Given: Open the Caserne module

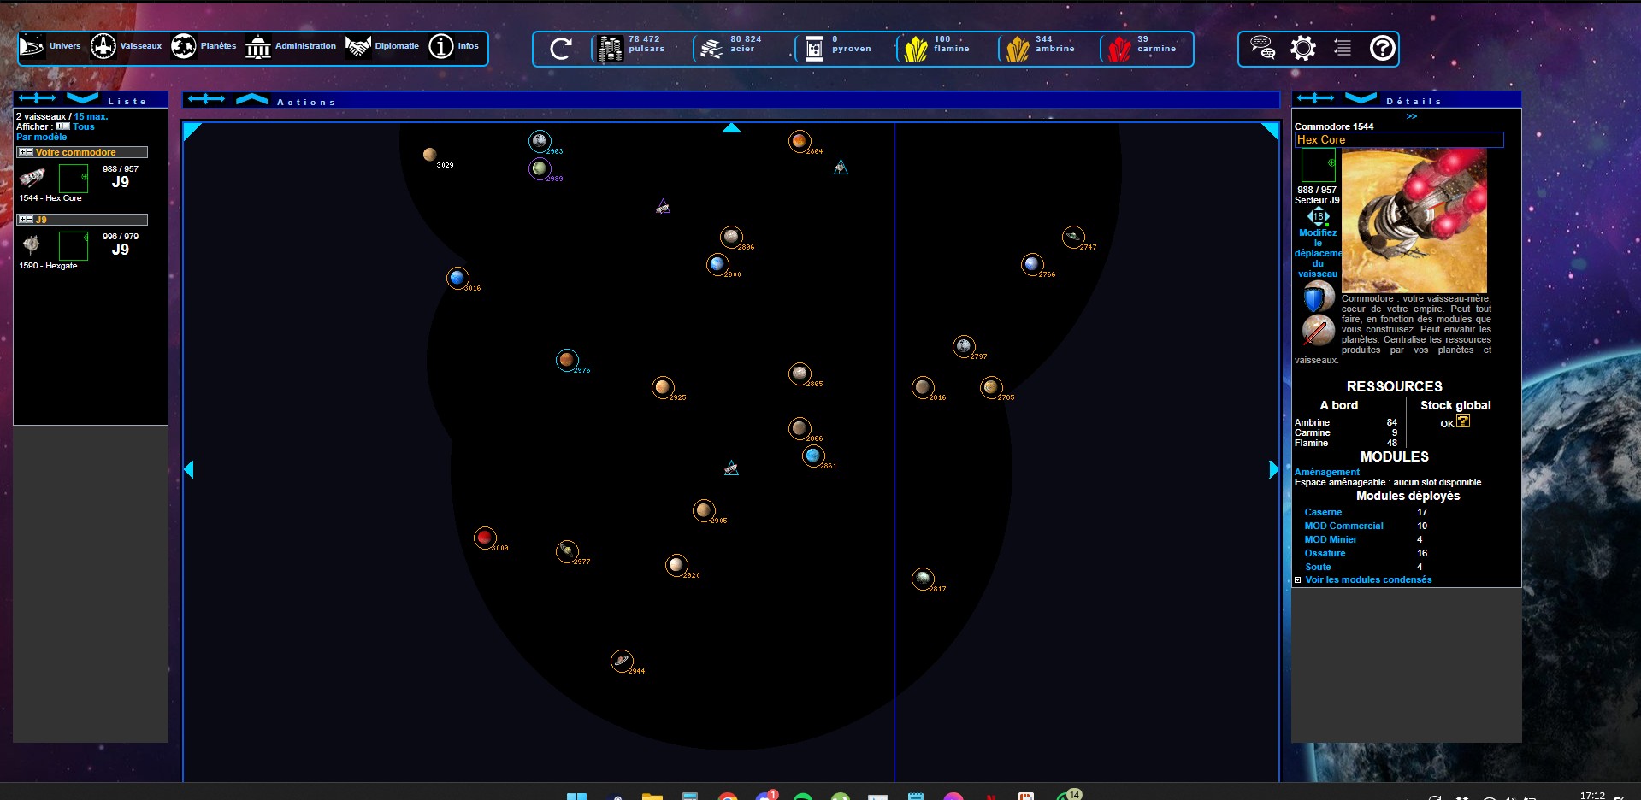Looking at the screenshot, I should click(x=1323, y=512).
